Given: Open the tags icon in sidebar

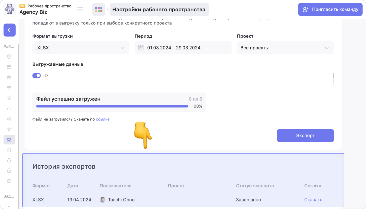Looking at the screenshot, I should pos(9,98).
